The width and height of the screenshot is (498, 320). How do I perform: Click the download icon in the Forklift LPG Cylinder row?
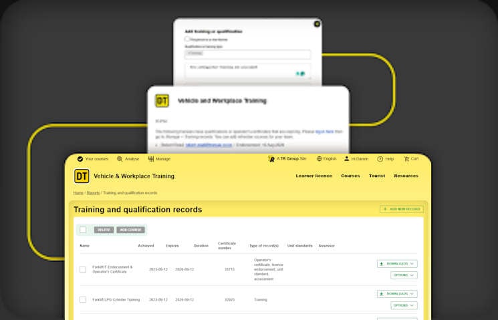click(x=382, y=294)
